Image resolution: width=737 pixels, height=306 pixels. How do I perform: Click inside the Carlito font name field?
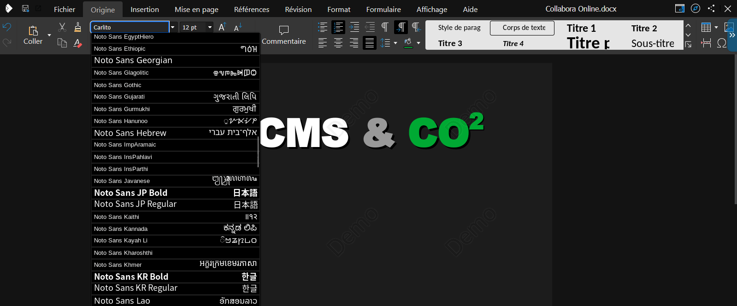click(130, 27)
